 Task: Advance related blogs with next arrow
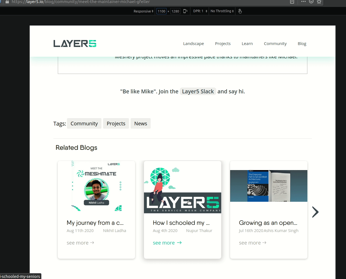(315, 212)
